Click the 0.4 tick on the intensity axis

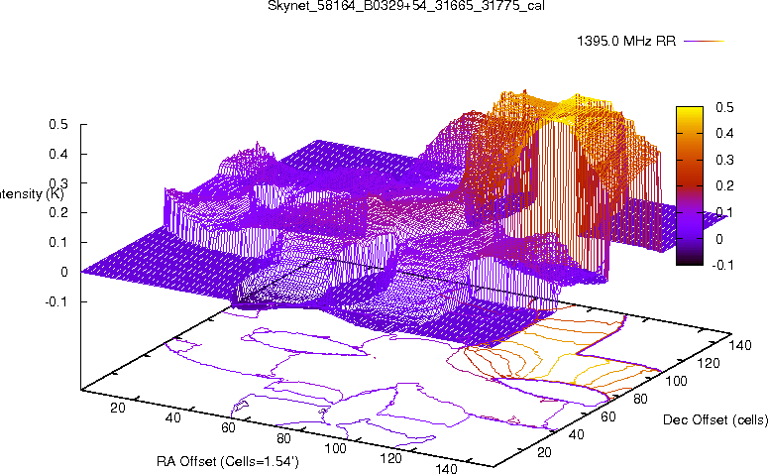click(x=58, y=154)
